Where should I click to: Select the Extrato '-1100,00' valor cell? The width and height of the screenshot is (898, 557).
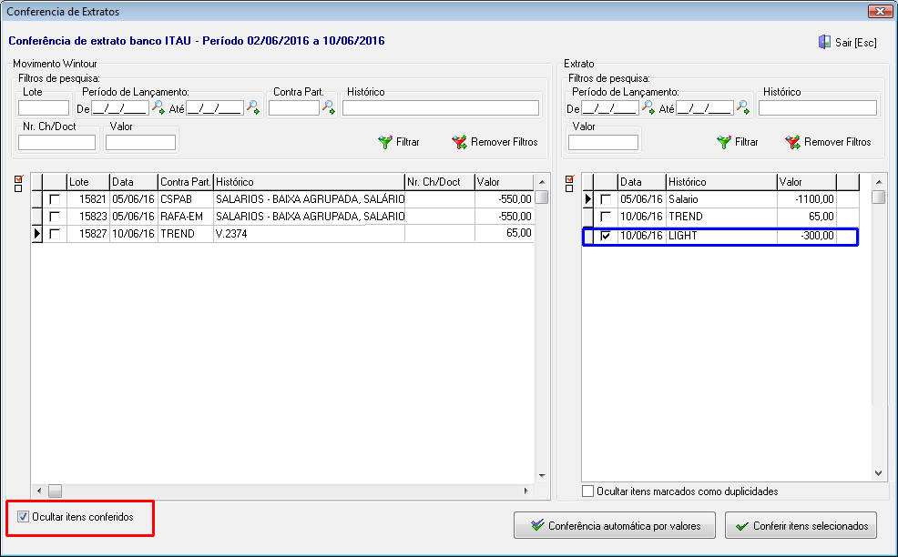pos(806,199)
